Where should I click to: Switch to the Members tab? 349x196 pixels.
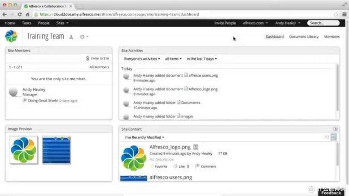pos(332,37)
